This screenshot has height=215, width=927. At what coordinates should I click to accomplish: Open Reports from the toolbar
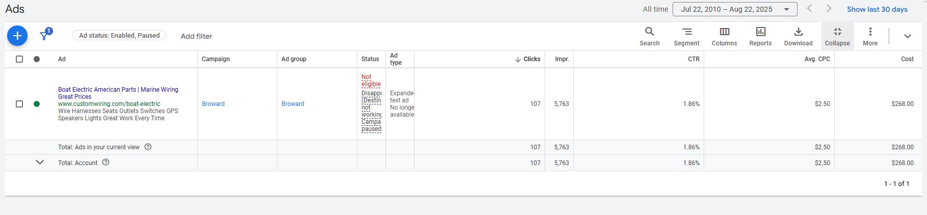(x=760, y=36)
